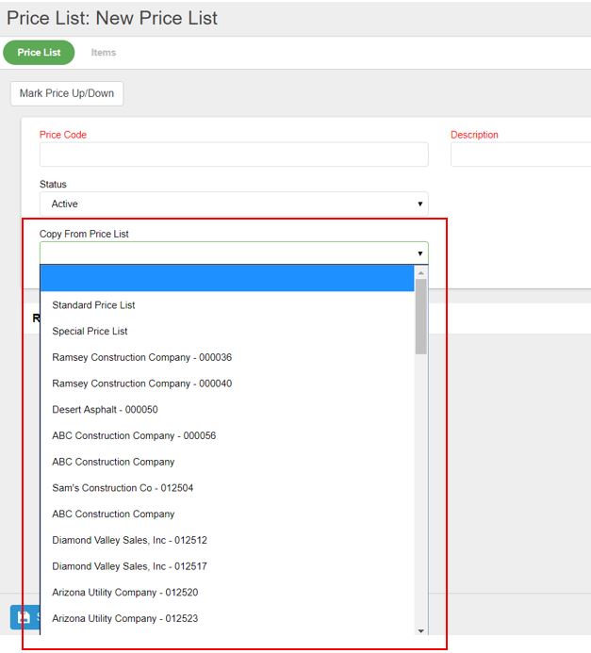Screen dimensions: 591x653
Task: Select Diamond Valley Sales, Inc - 012517
Action: point(227,566)
